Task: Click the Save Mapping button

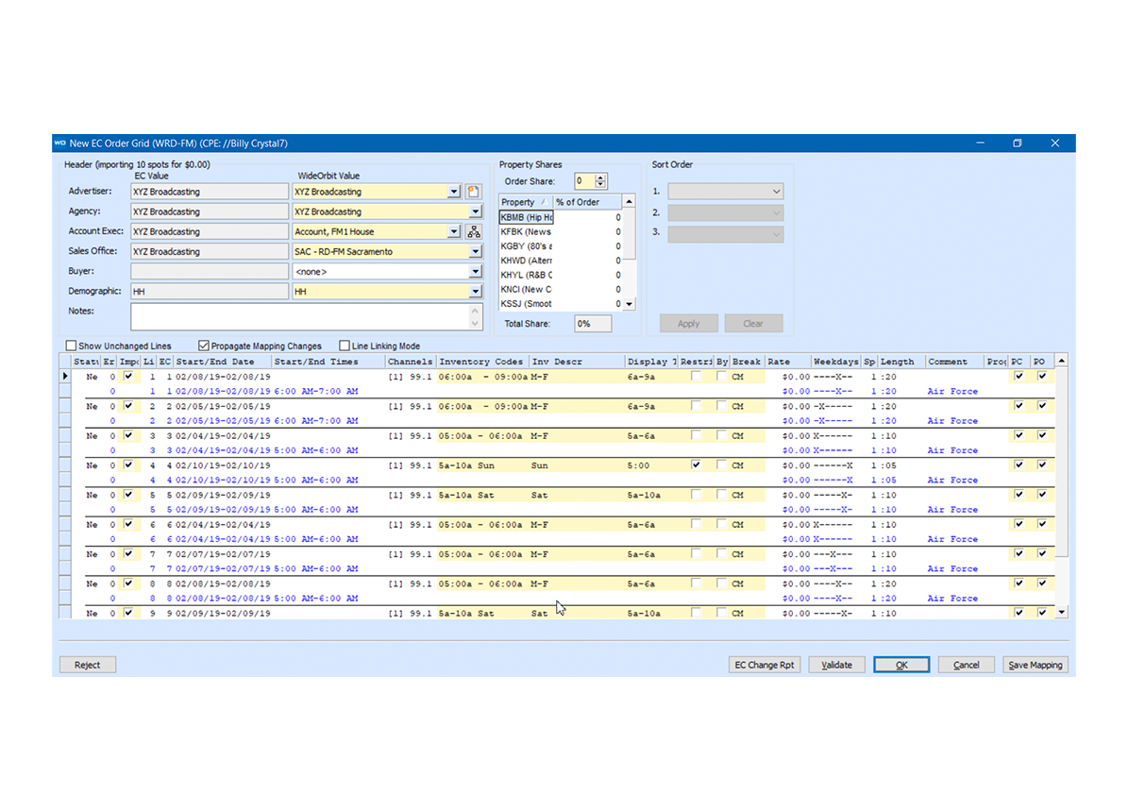Action: (1035, 665)
